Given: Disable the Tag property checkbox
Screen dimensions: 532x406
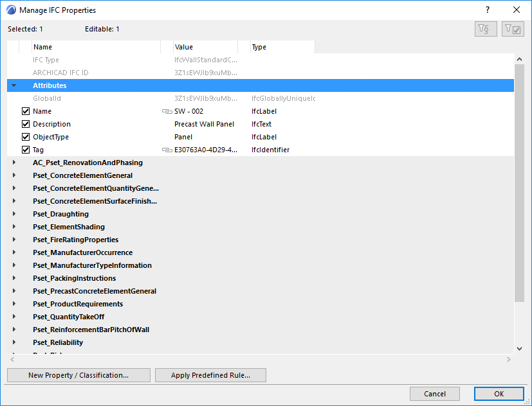Looking at the screenshot, I should tap(26, 150).
